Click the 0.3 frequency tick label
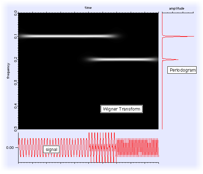Screen dimensions: 203x174 tap(16, 83)
